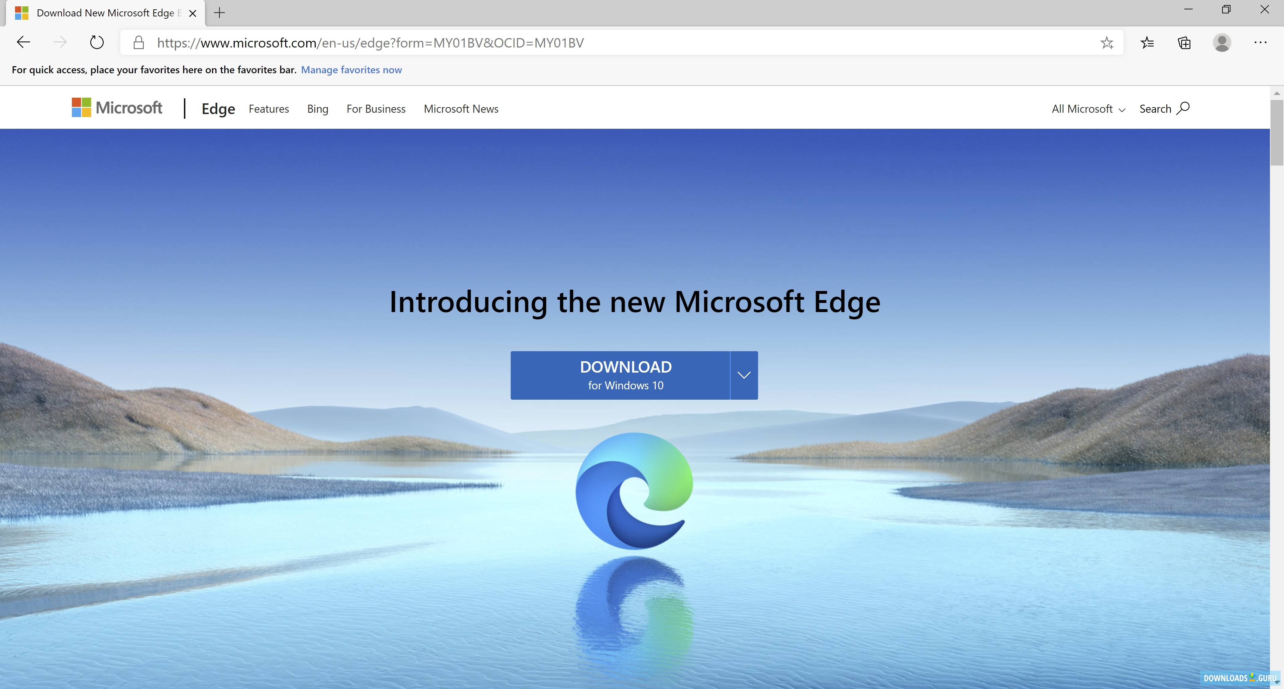Select the Features navigation menu item
The image size is (1284, 689).
pyautogui.click(x=269, y=108)
